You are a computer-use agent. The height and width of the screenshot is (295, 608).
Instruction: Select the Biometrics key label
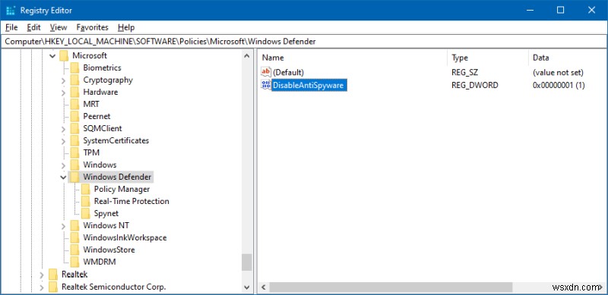coord(102,67)
